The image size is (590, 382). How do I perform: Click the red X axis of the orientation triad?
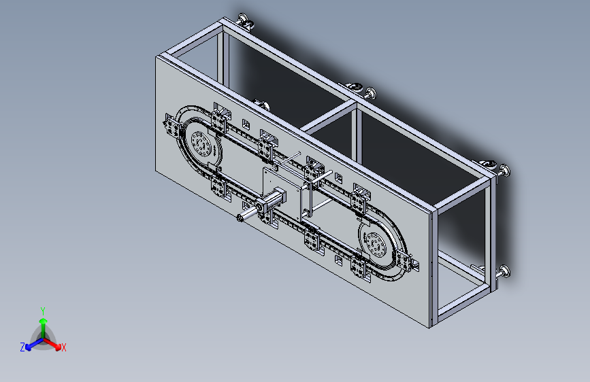(x=53, y=344)
